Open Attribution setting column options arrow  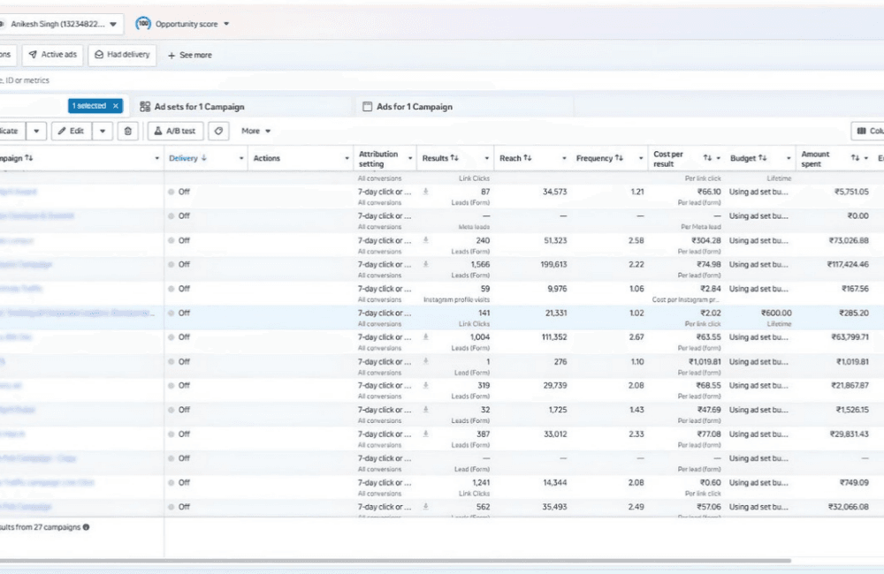pos(410,158)
